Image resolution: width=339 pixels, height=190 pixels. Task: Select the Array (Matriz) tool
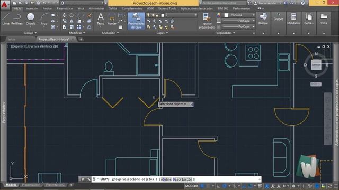click(79, 27)
